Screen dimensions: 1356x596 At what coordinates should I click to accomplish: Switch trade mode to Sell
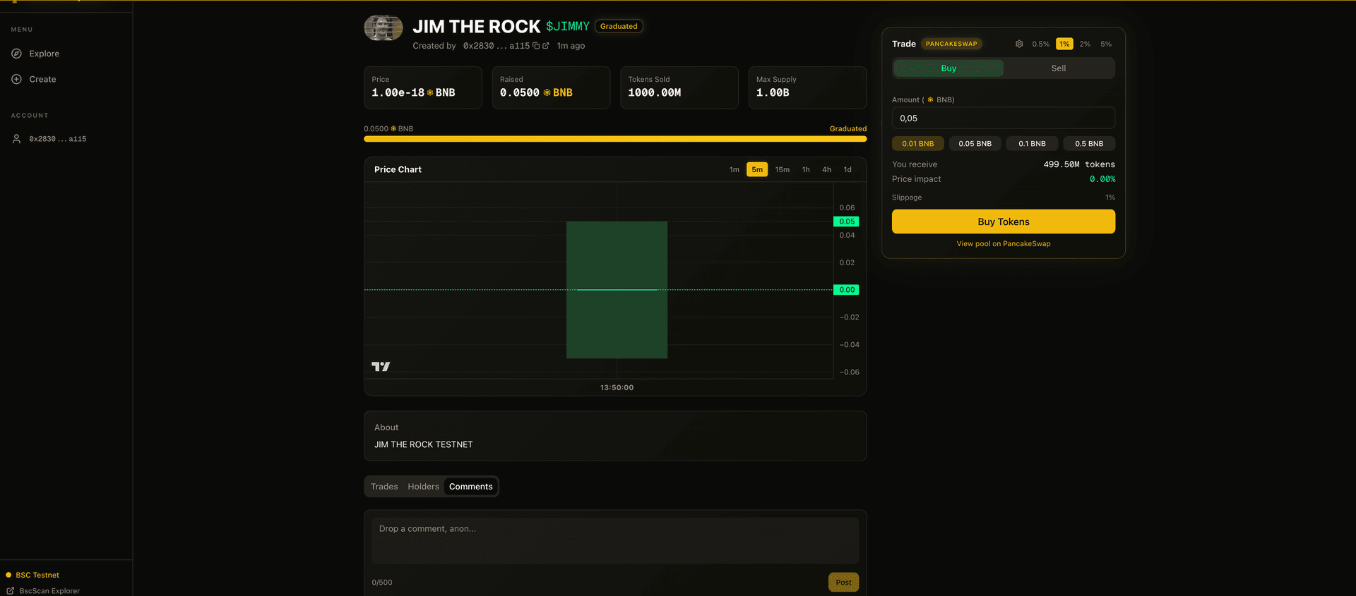tap(1058, 68)
